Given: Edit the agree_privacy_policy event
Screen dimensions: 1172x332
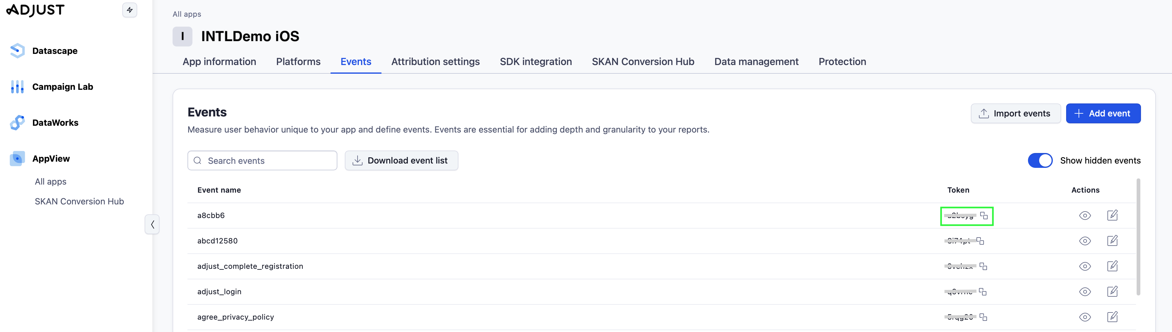Looking at the screenshot, I should (x=1112, y=317).
